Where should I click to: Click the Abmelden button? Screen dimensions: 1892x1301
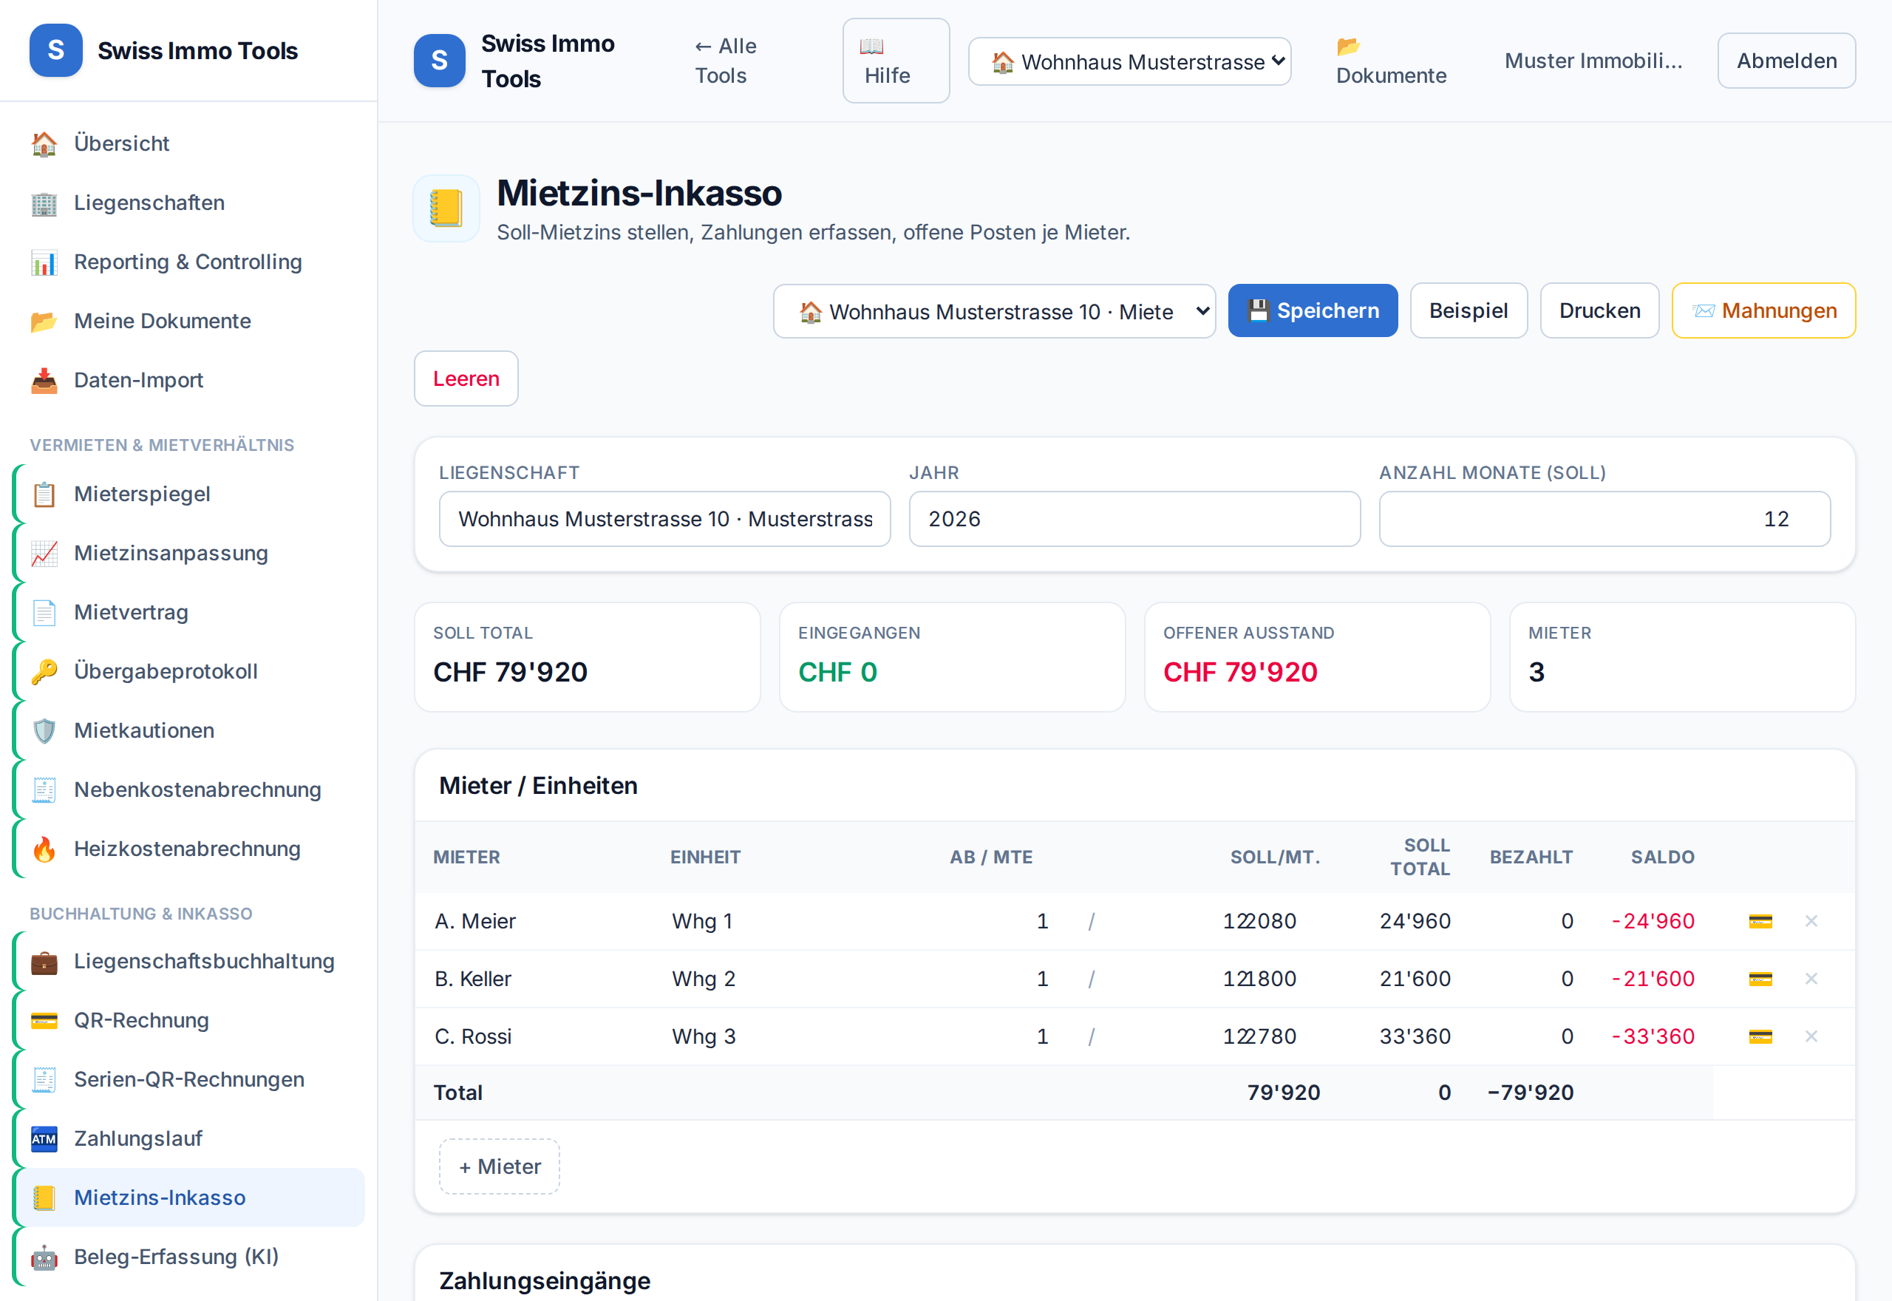[1786, 61]
